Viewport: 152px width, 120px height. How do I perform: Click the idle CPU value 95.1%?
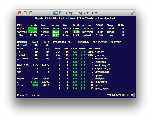pyautogui.click(x=33, y=35)
